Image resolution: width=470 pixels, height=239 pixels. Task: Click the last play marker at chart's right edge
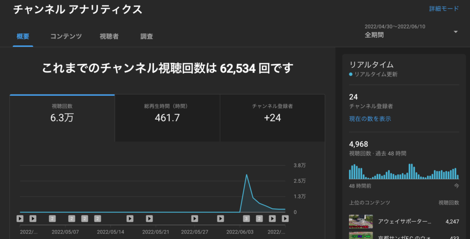coord(285,218)
